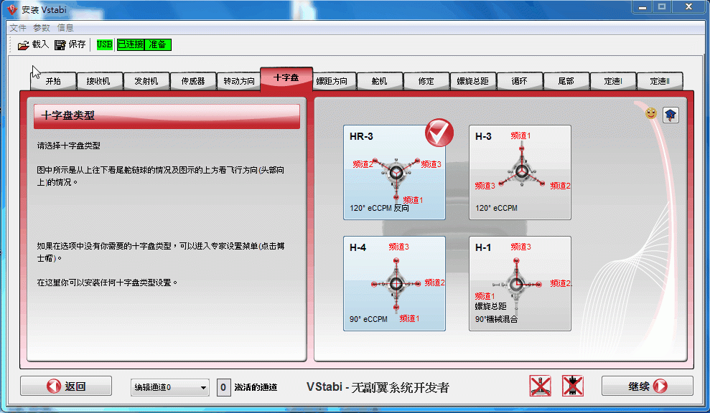Choose the H-3 120° eCCPM swashplate type
The width and height of the screenshot is (710, 413).
point(520,172)
